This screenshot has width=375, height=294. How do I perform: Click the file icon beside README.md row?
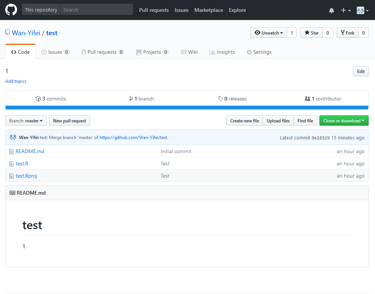point(11,152)
